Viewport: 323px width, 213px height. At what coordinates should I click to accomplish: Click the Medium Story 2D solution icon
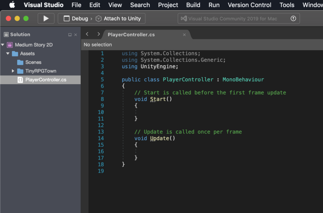click(10, 45)
